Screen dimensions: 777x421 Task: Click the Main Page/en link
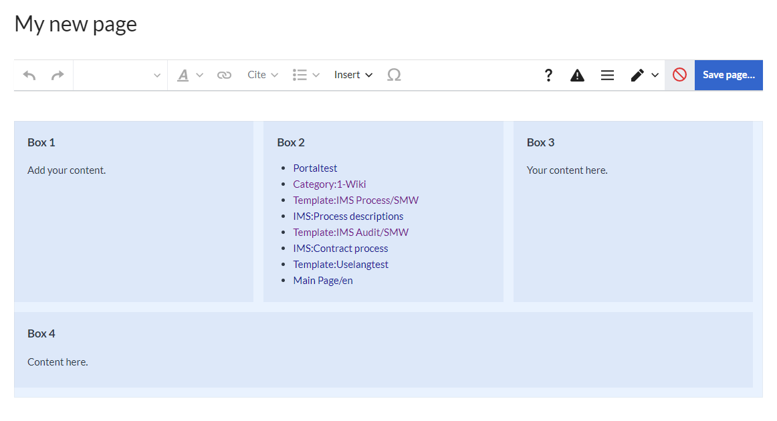pyautogui.click(x=322, y=281)
